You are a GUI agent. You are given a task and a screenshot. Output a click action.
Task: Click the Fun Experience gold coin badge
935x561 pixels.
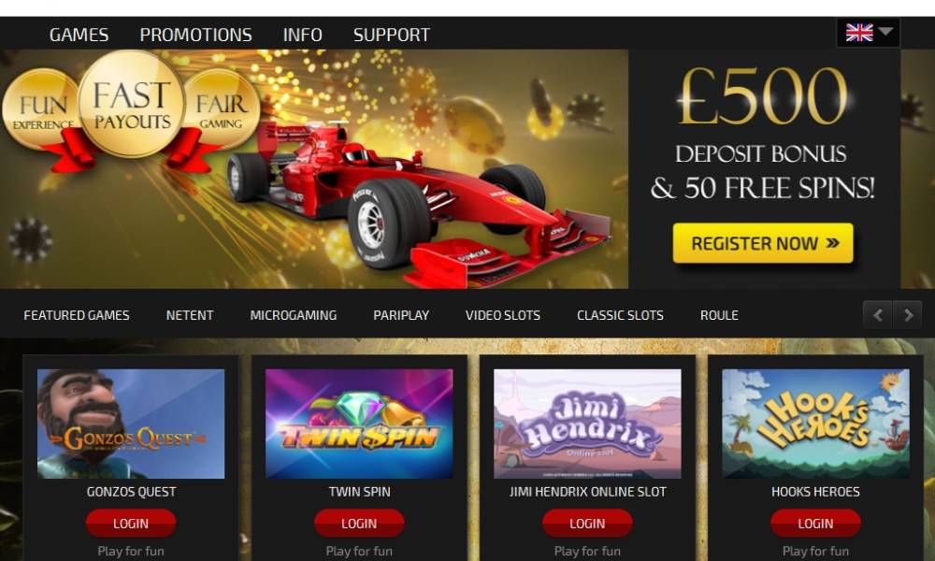click(x=40, y=109)
